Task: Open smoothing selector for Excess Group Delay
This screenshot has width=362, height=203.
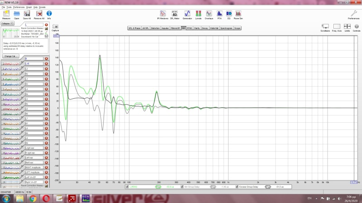Action: click(x=268, y=186)
